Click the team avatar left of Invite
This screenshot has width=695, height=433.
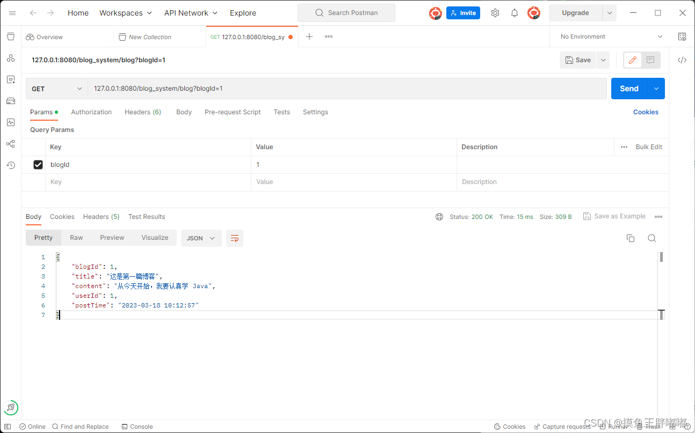436,13
